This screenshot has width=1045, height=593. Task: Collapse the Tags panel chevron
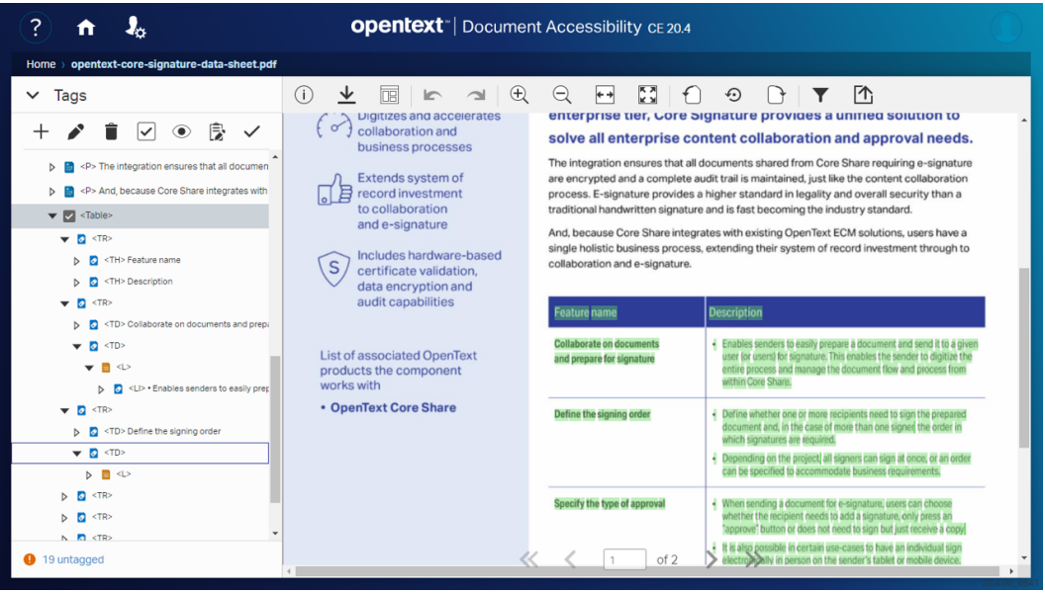[x=33, y=96]
